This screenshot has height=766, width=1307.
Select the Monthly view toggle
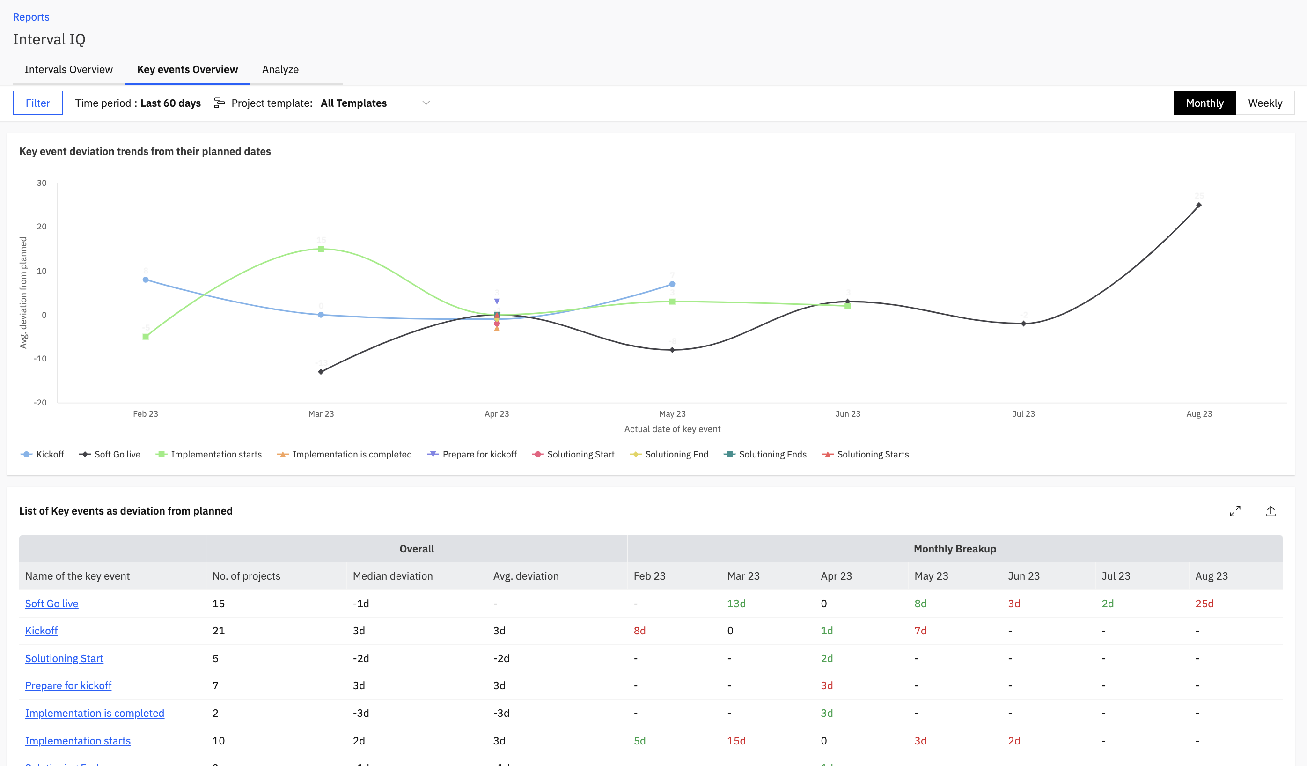click(1204, 103)
